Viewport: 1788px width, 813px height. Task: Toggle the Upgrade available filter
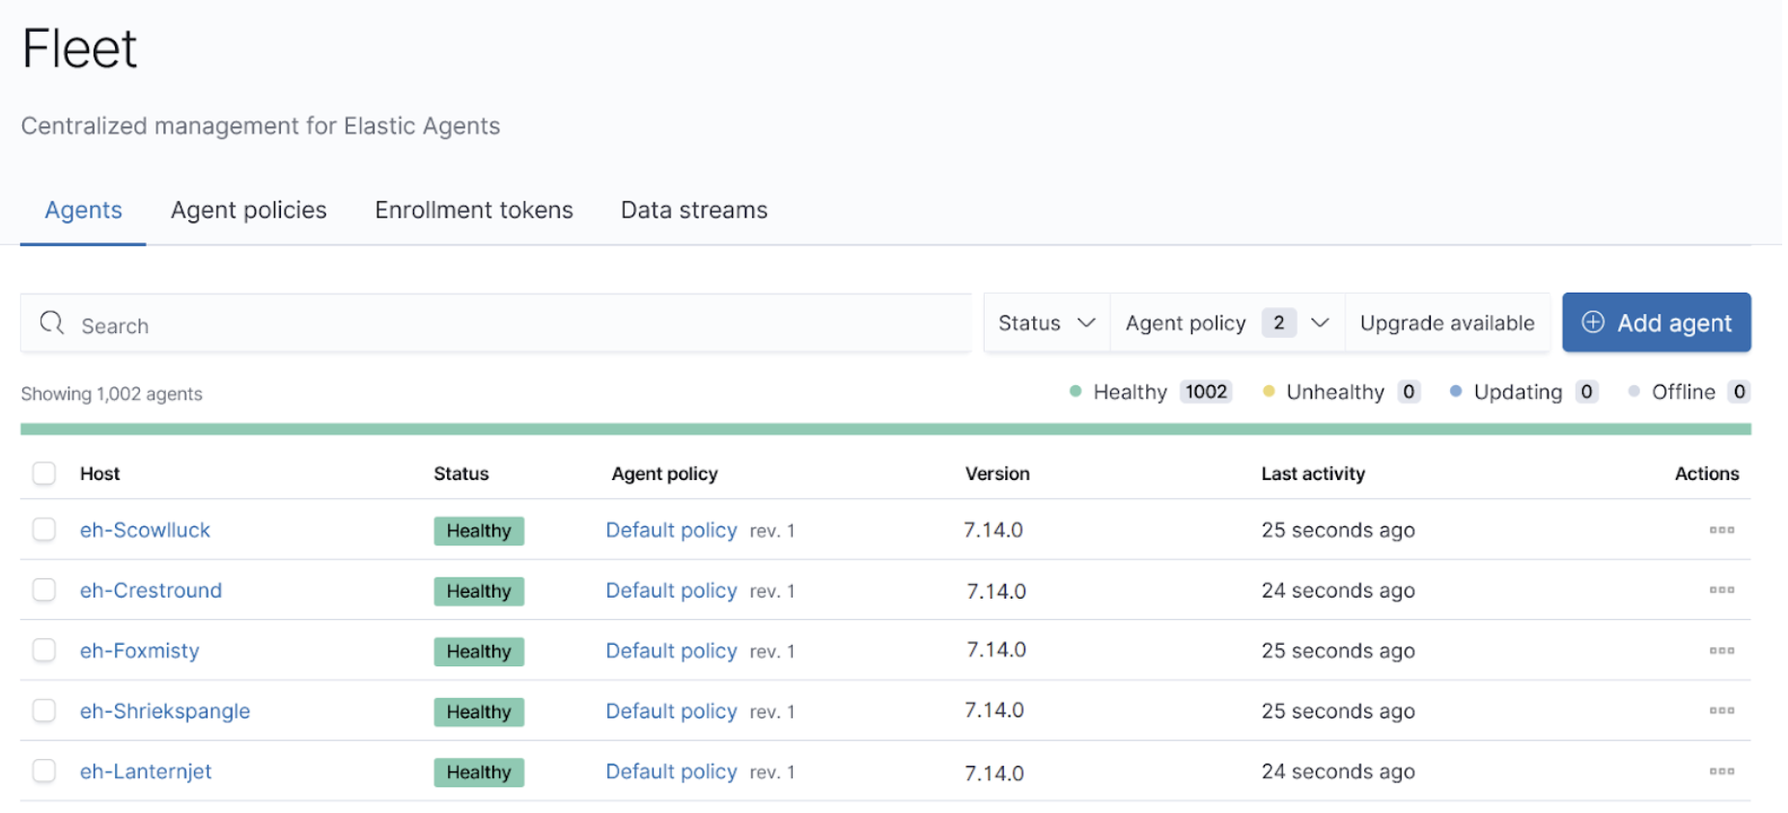(x=1446, y=323)
